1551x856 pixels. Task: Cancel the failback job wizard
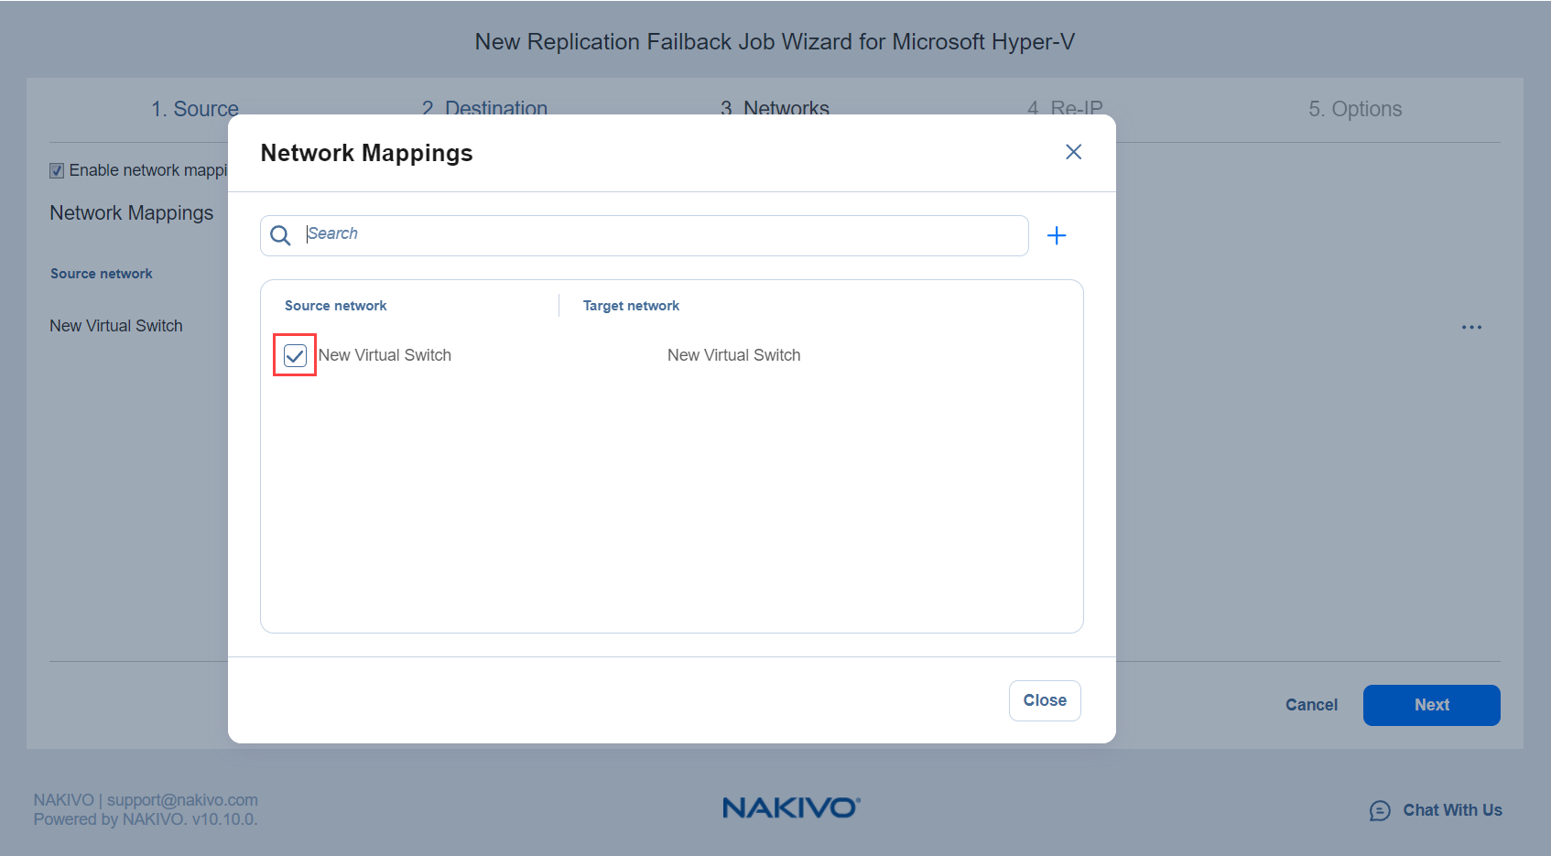point(1310,705)
